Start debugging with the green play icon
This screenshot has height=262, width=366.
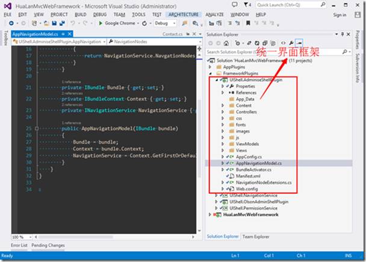tap(101, 23)
